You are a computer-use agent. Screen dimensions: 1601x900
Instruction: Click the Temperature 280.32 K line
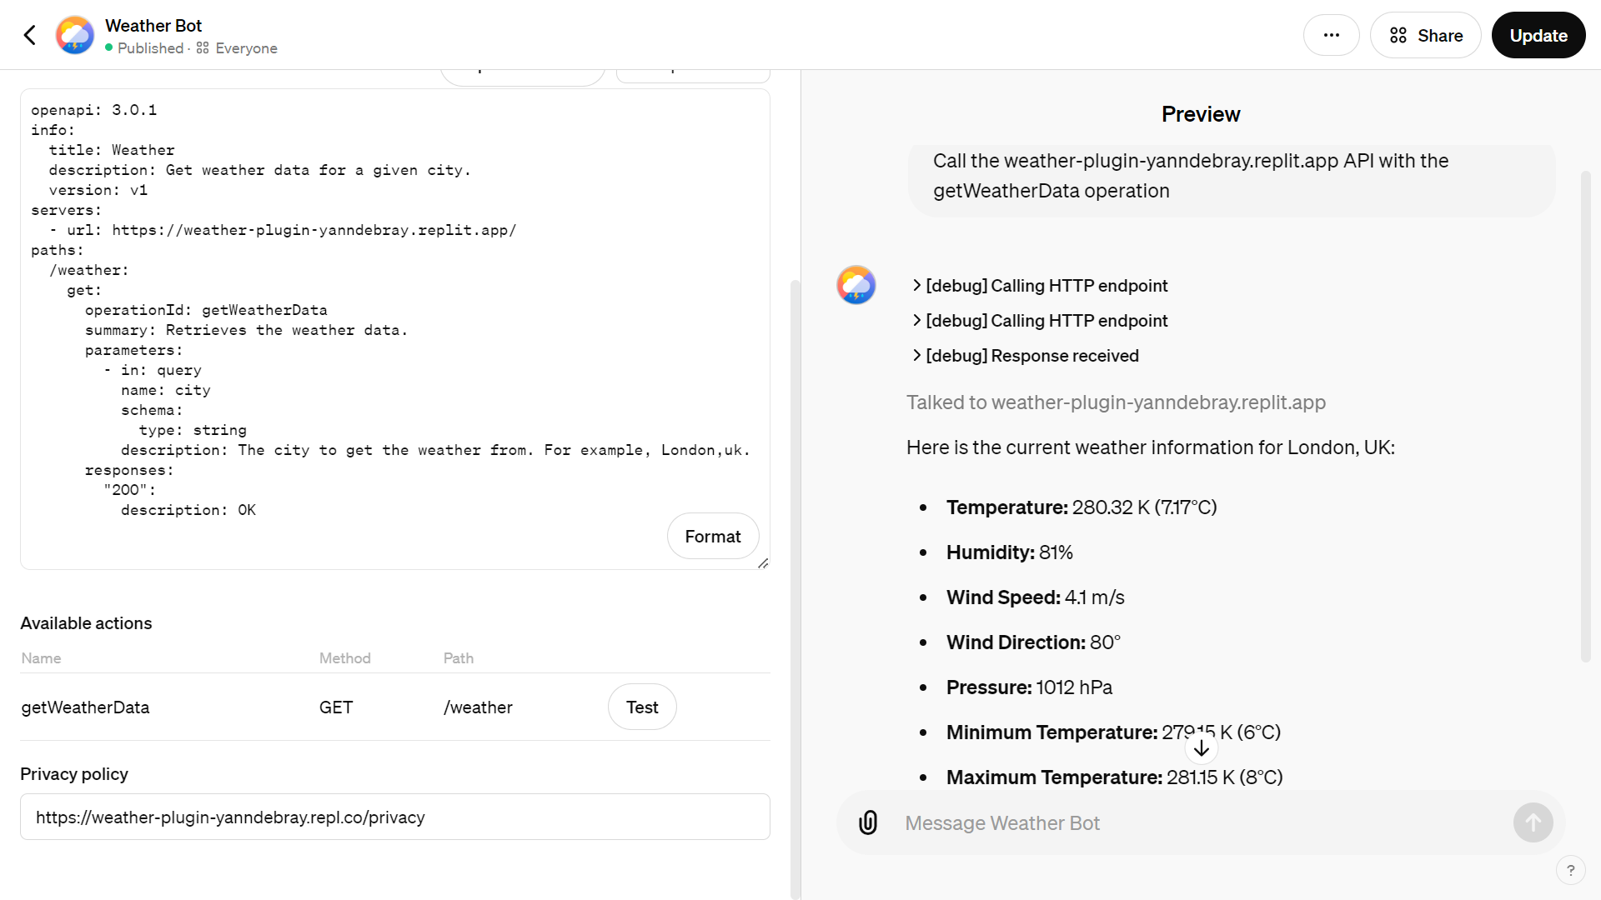1082,507
